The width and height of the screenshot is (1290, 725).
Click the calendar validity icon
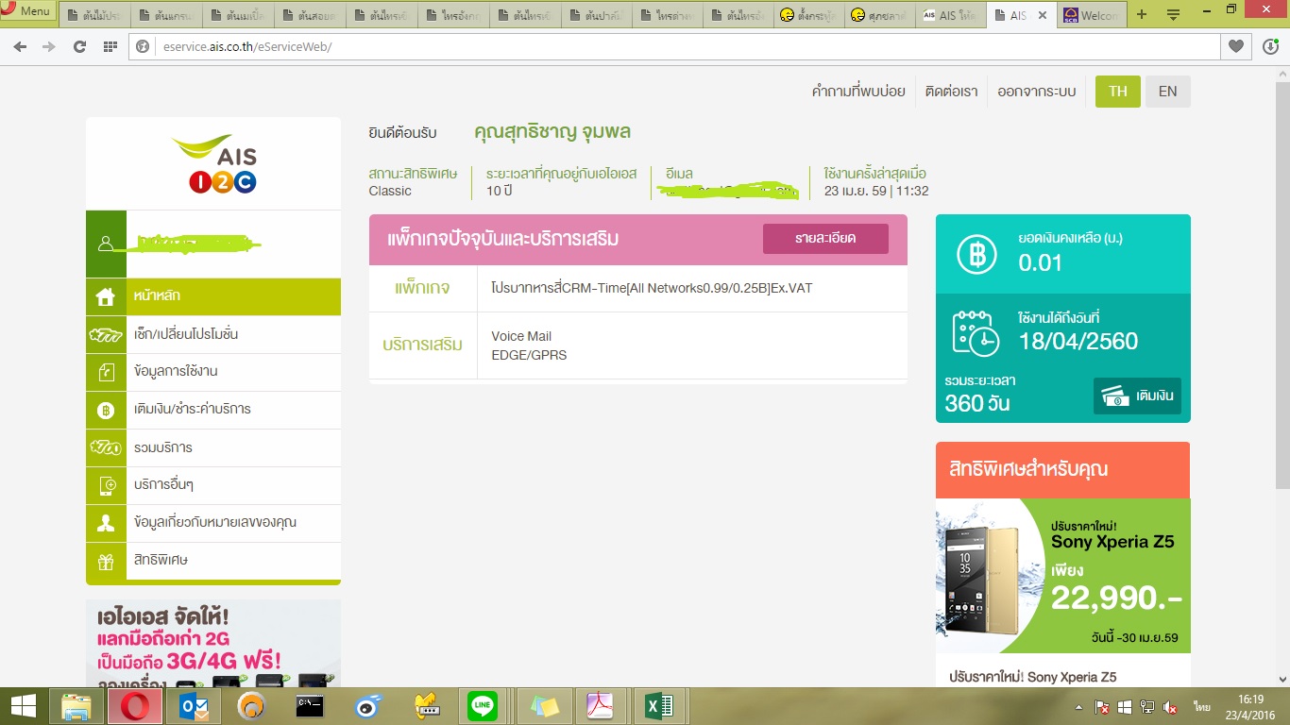point(976,332)
